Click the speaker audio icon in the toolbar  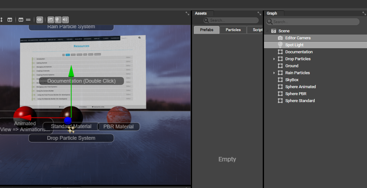[x=65, y=20]
